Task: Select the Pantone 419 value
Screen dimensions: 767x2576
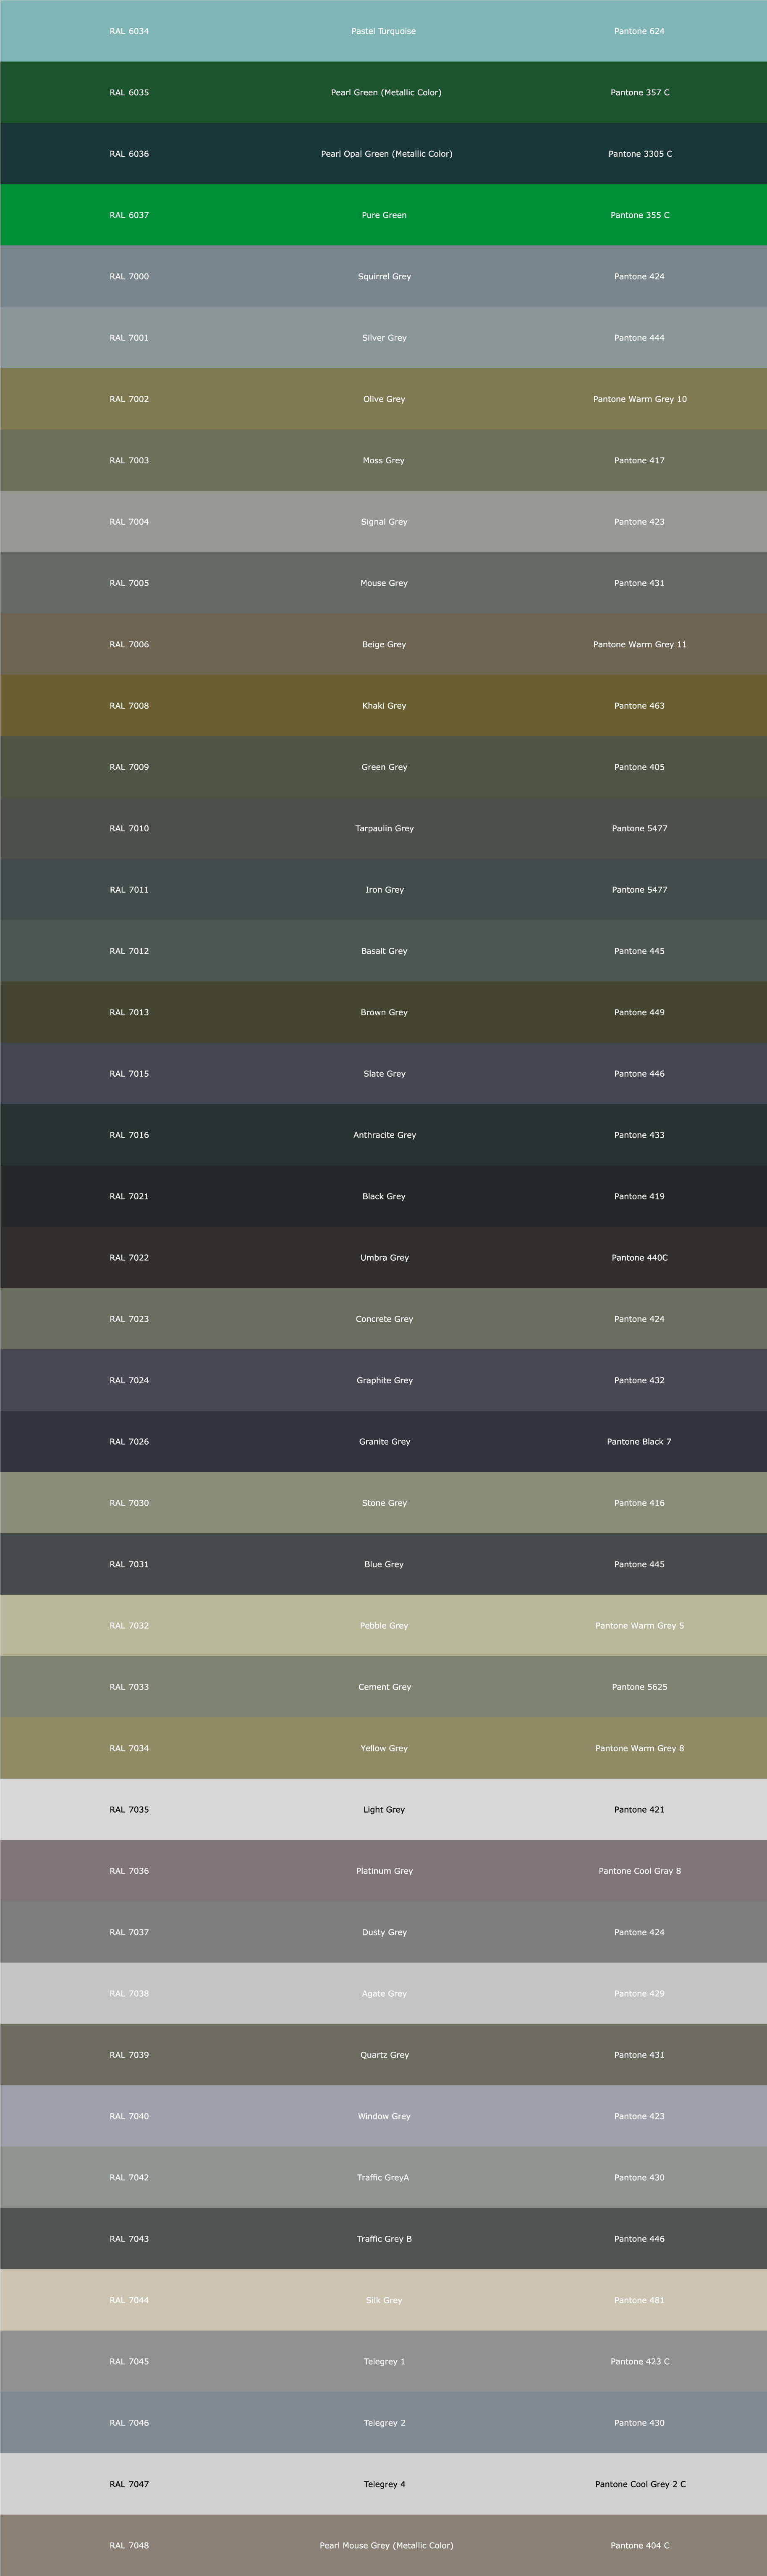Action: [x=639, y=1196]
